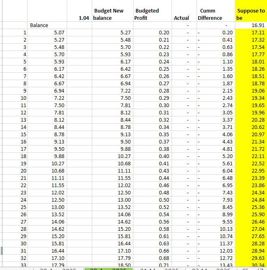Image resolution: width=267 pixels, height=270 pixels.
Task: Select Cumm Difference 9.55 in row 27
Action: (x=216, y=222)
